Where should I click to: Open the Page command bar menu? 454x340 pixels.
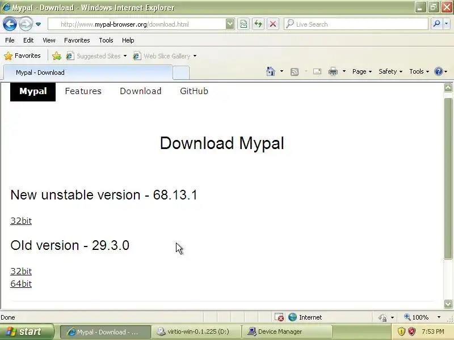[362, 71]
